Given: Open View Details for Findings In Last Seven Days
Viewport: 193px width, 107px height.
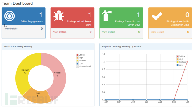Looking at the screenshot, I should click(x=60, y=32).
